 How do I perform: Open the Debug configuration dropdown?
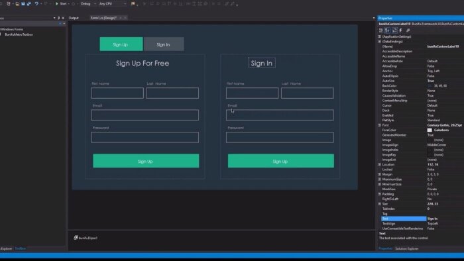(x=88, y=4)
